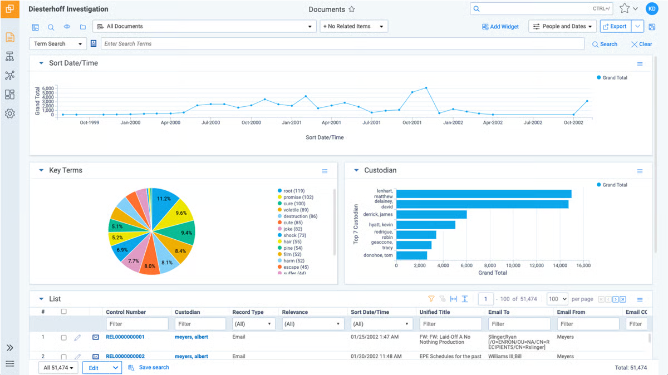Open the hierarchy tree icon in sidebar
668x375 pixels.
pos(9,57)
